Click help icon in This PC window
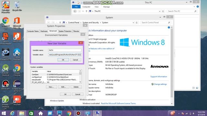This screenshot has width=207, height=116. point(198,6)
